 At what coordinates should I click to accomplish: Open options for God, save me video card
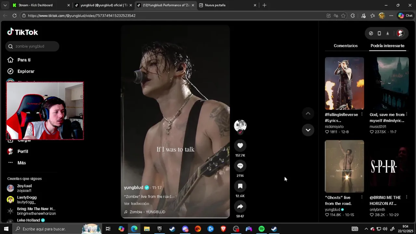click(407, 114)
